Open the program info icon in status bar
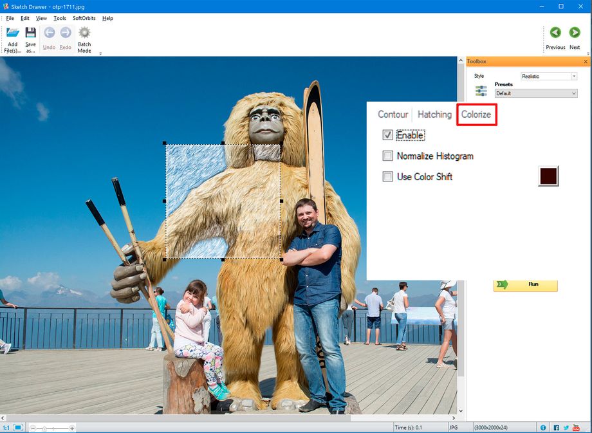The width and height of the screenshot is (592, 433). 542,427
